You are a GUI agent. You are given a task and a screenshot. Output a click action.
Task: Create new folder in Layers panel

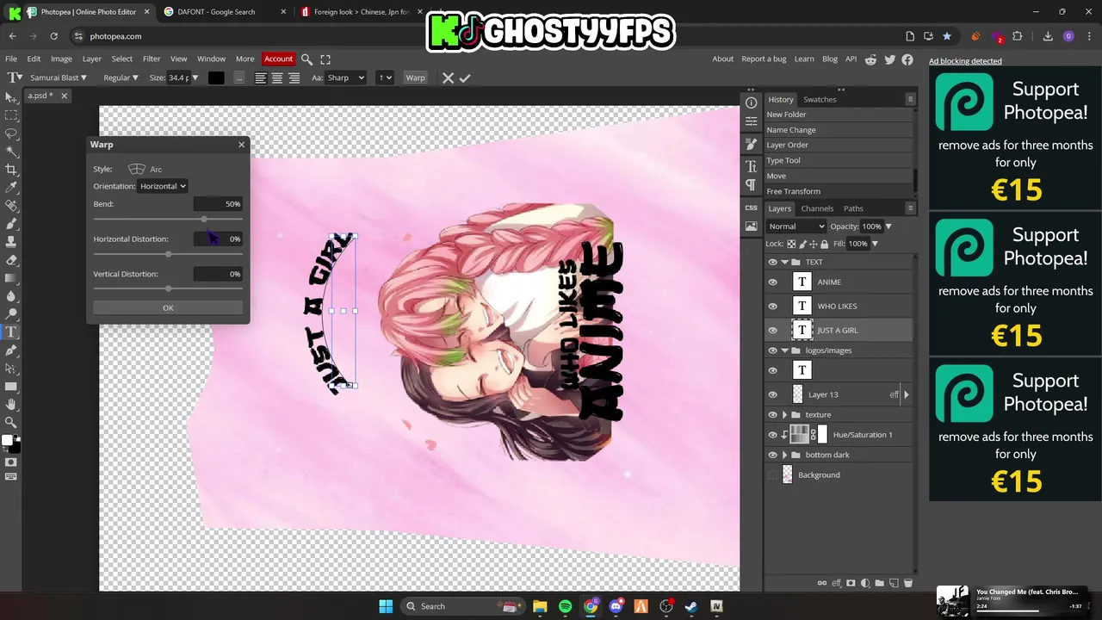tap(880, 583)
